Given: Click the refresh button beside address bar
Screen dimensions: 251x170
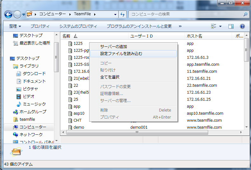Looking at the screenshot, I should (x=122, y=14).
